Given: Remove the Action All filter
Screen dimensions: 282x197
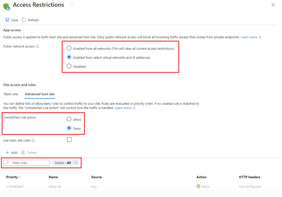Looking at the screenshot, I should 76,162.
